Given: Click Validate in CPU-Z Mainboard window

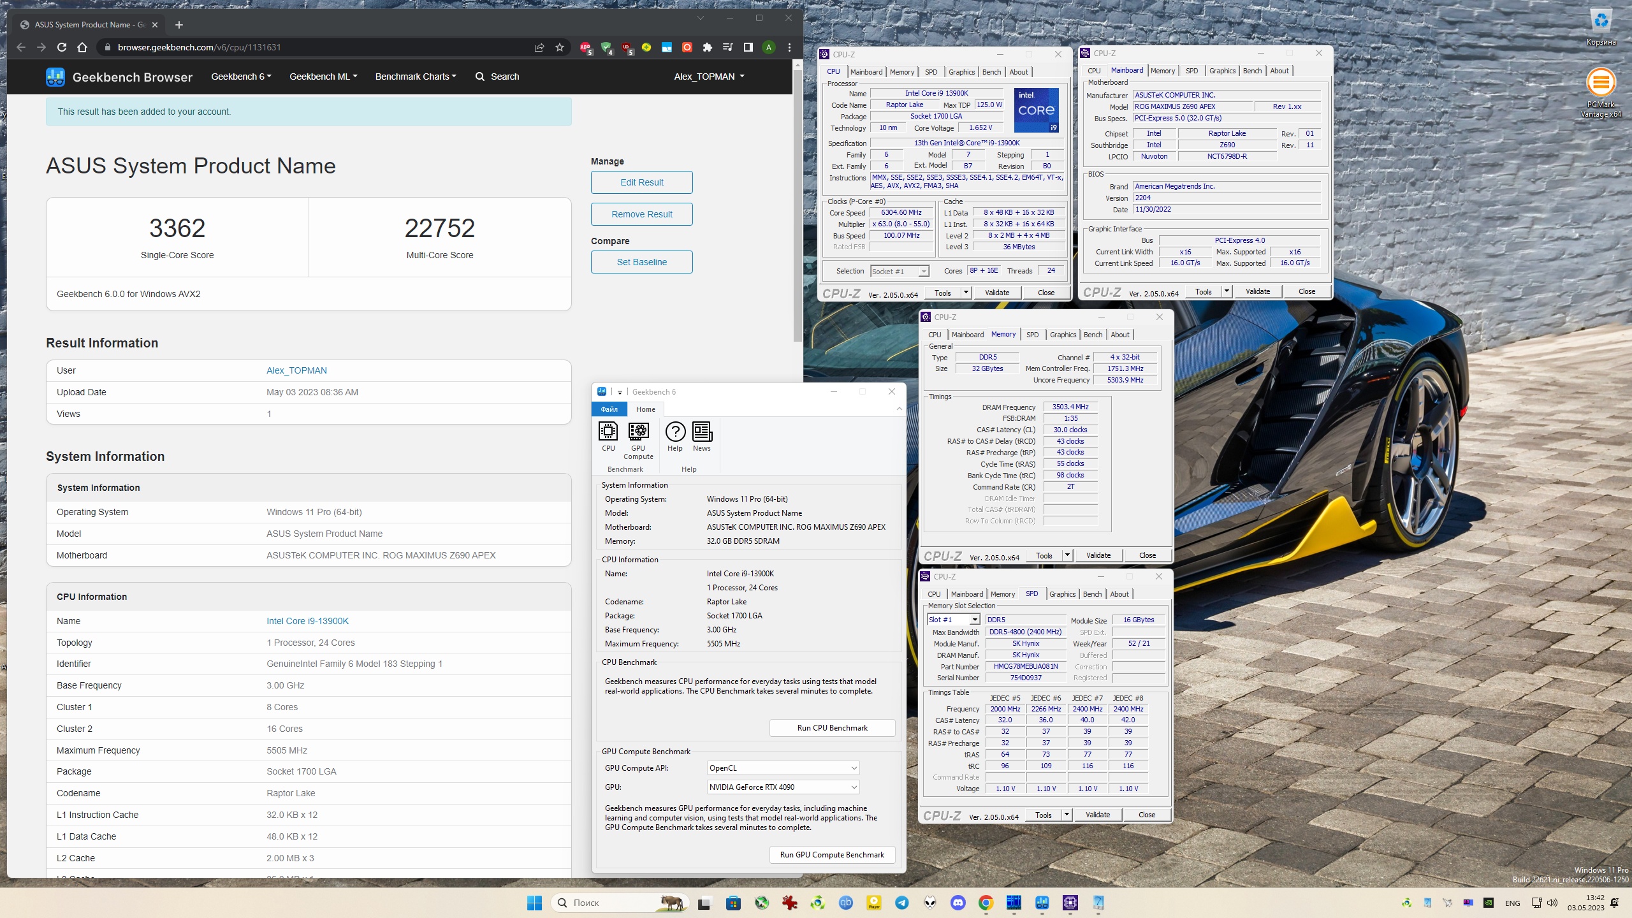Looking at the screenshot, I should [1257, 291].
